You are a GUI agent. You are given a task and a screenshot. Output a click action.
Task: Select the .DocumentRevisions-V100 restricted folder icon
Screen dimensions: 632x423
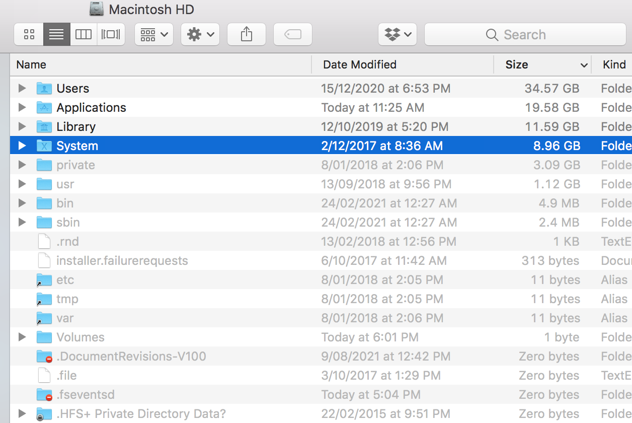tap(44, 357)
